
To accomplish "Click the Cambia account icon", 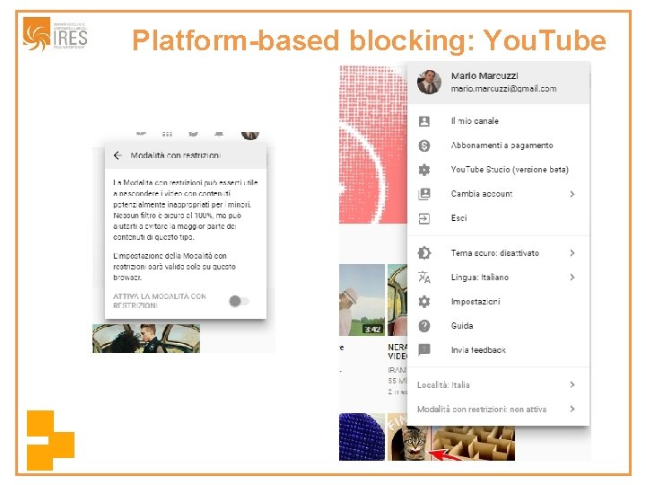I will tap(424, 194).
